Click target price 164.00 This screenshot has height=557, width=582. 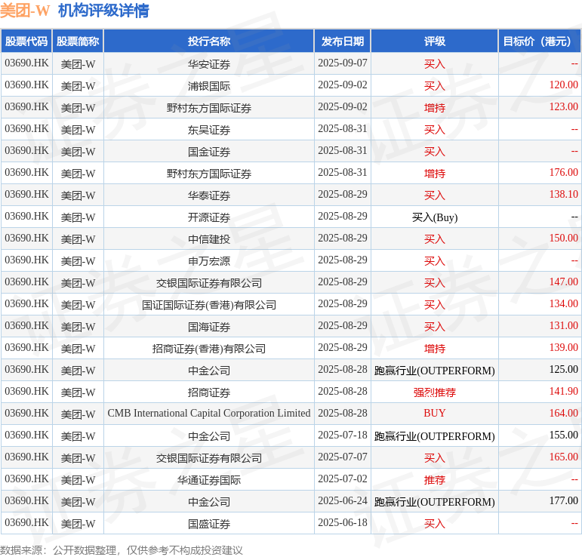(563, 414)
